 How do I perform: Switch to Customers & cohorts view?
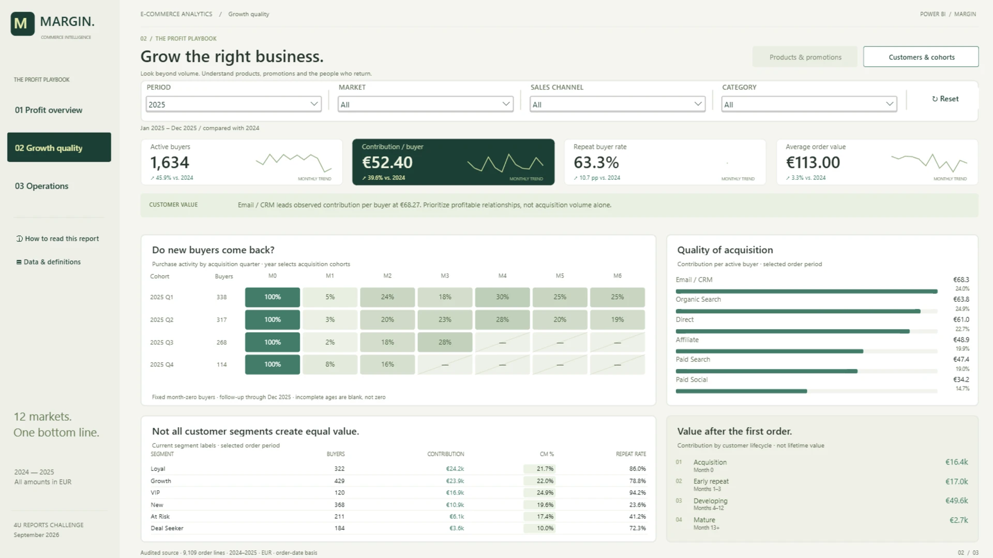tap(921, 57)
